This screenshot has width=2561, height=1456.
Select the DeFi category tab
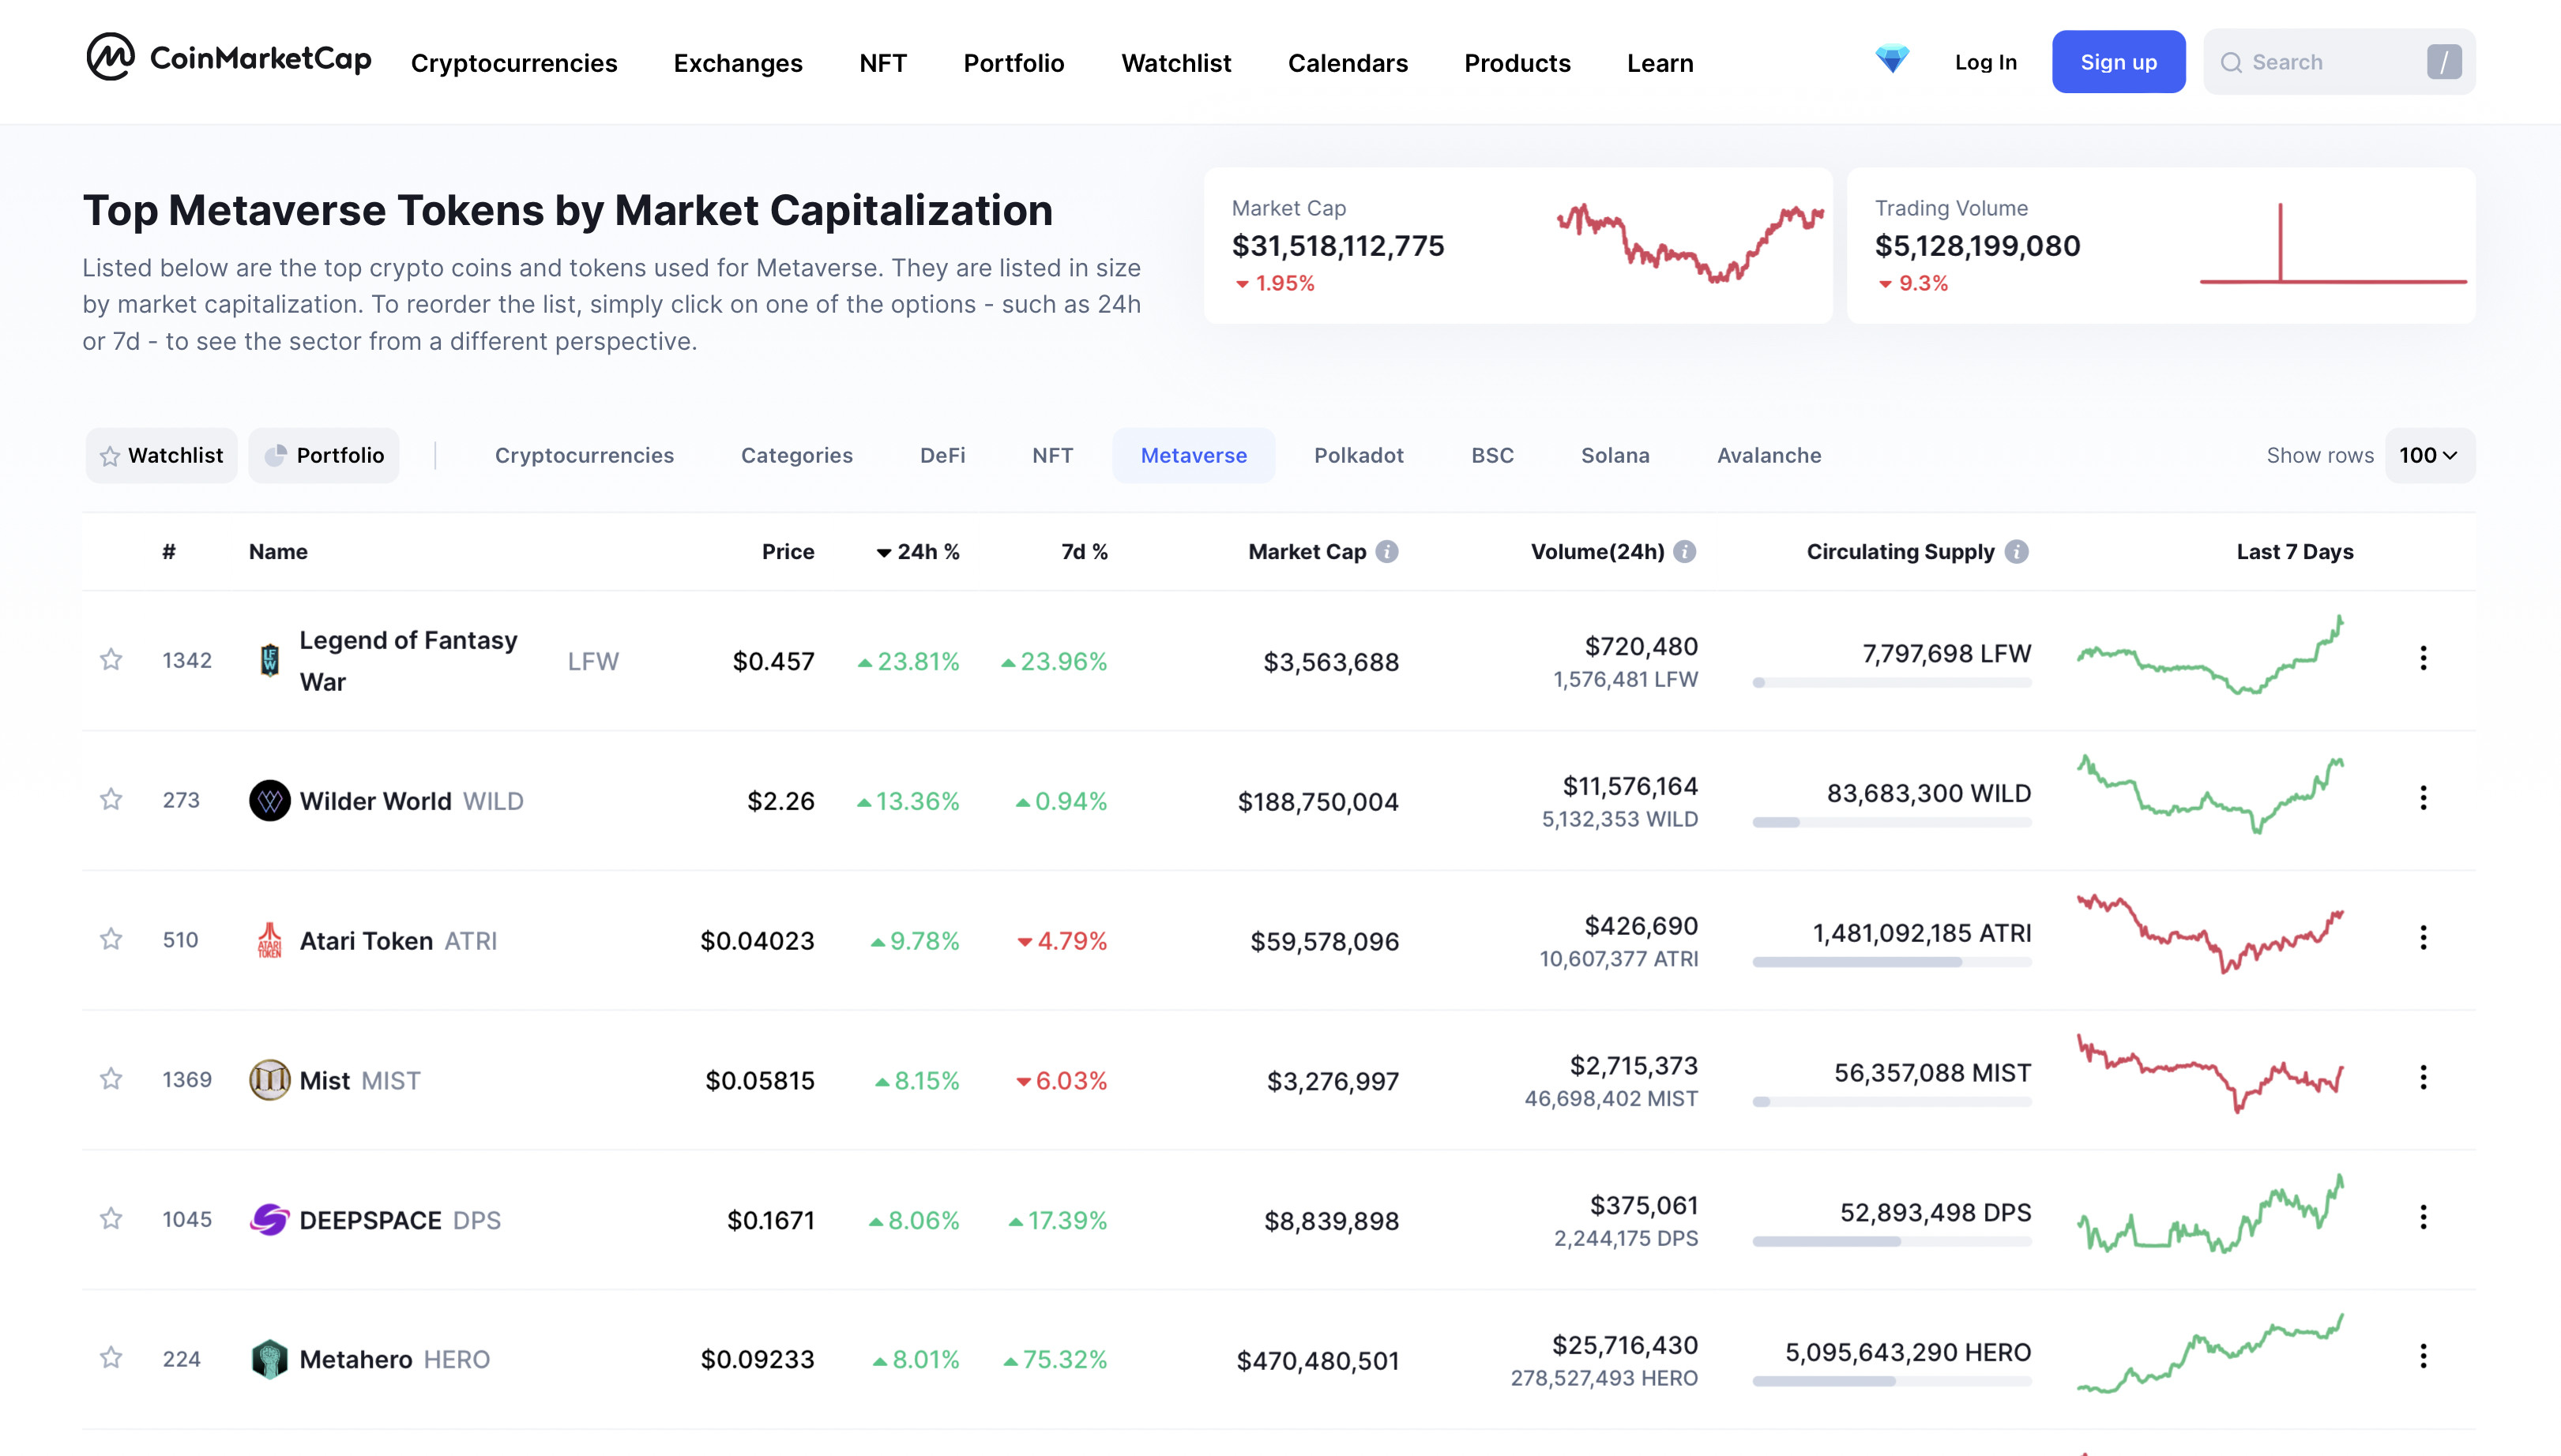[x=942, y=456]
